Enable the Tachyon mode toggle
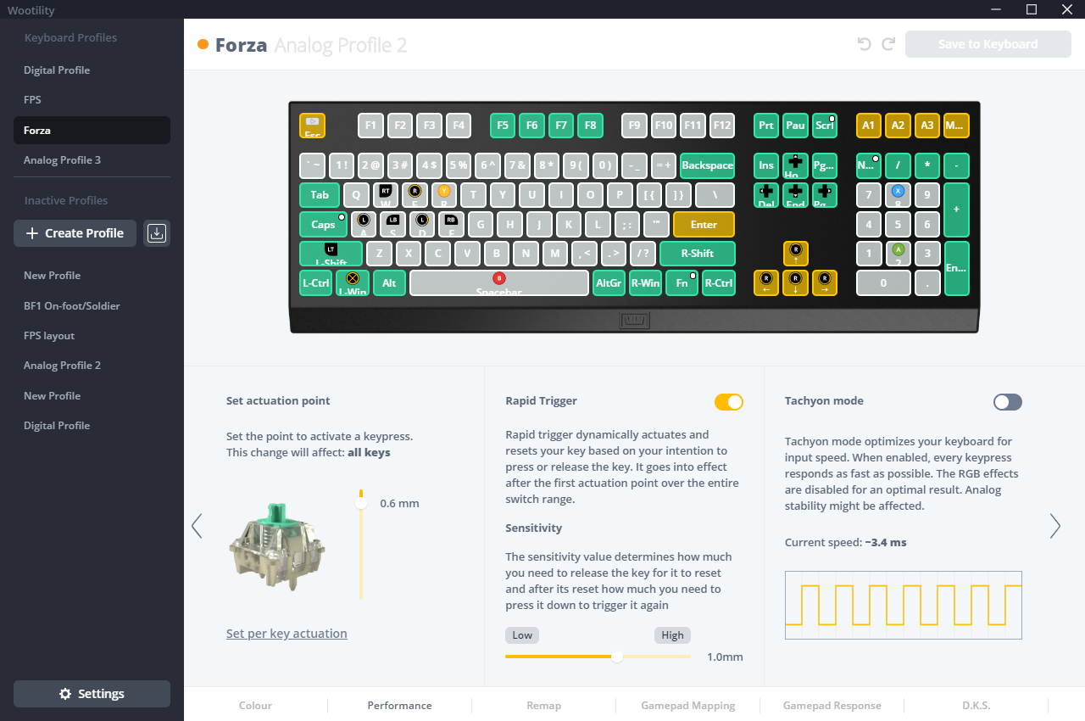 pos(1008,402)
